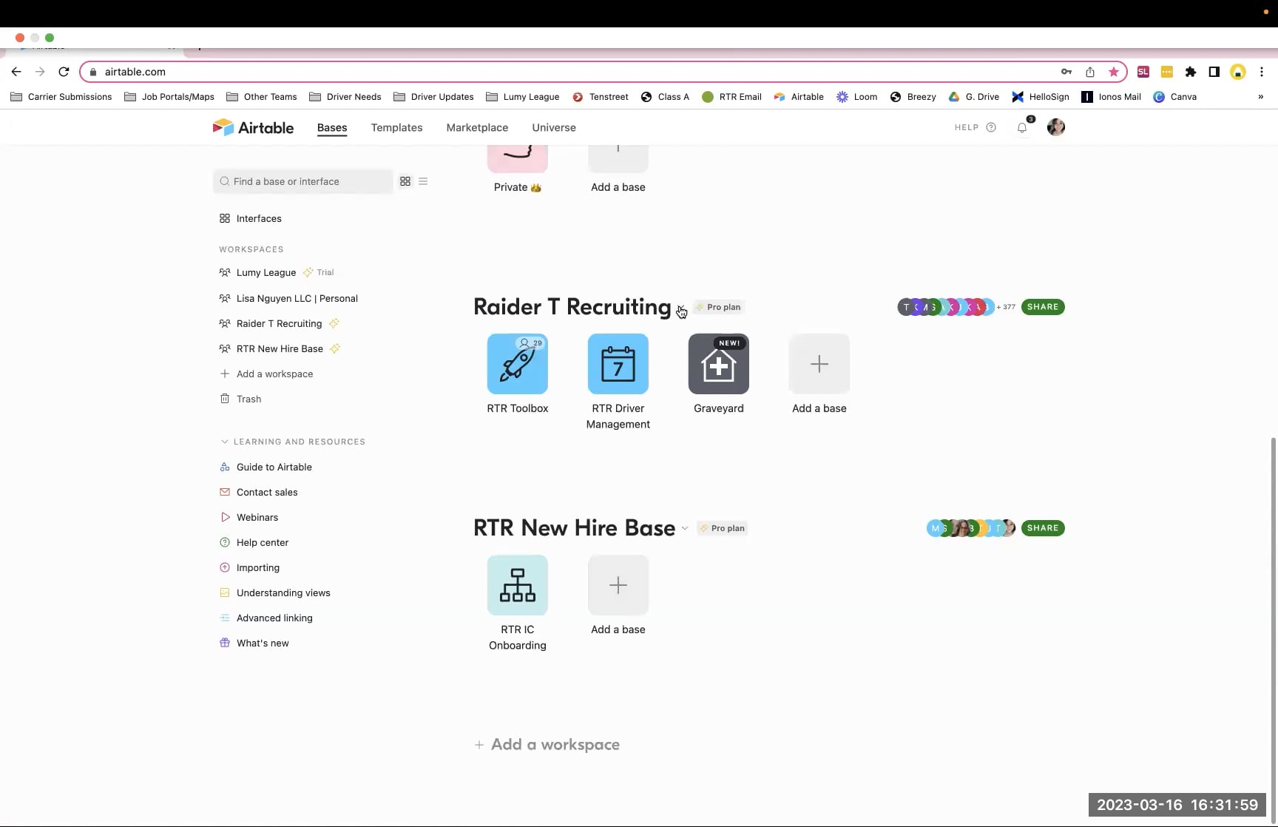
Task: Open the RTR Driver Management calendar icon
Action: click(x=618, y=364)
